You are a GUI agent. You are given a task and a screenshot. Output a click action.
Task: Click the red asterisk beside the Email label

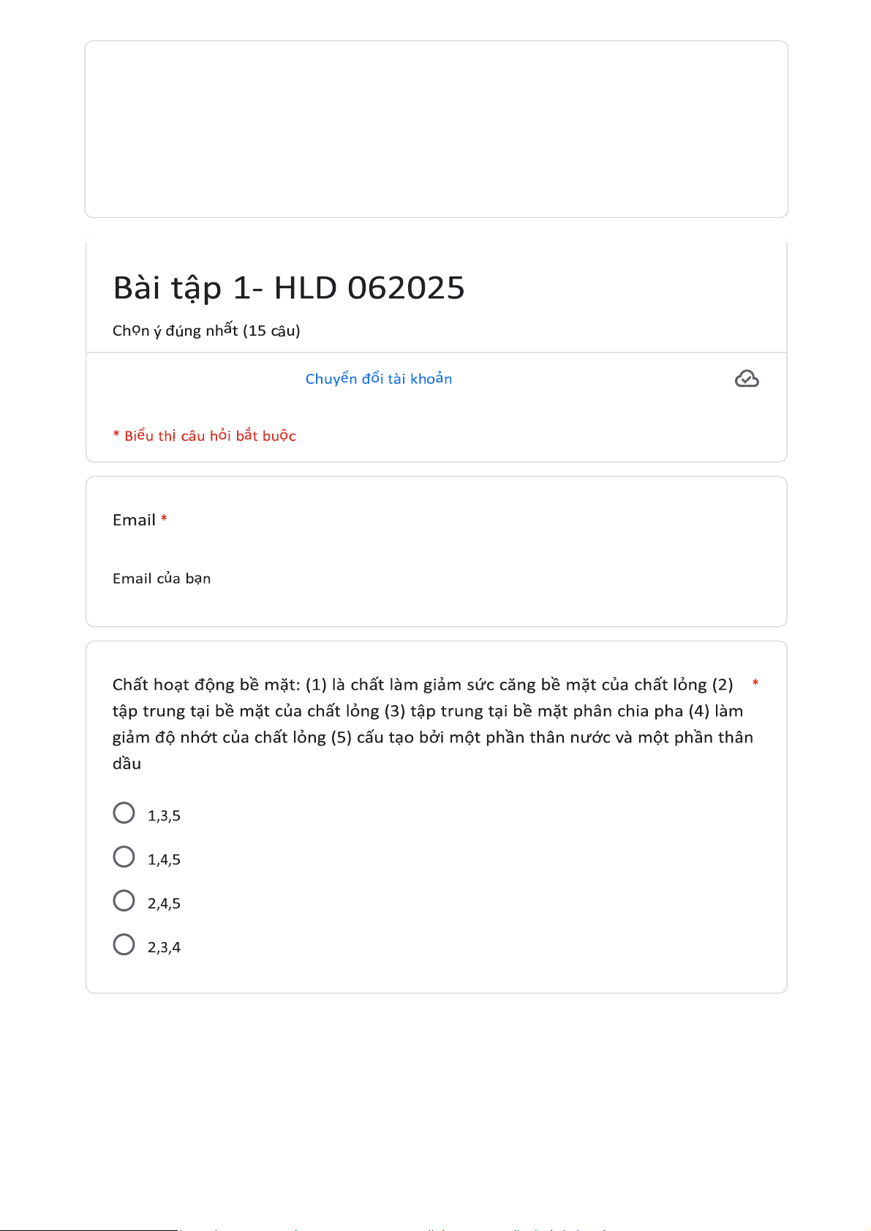point(165,519)
